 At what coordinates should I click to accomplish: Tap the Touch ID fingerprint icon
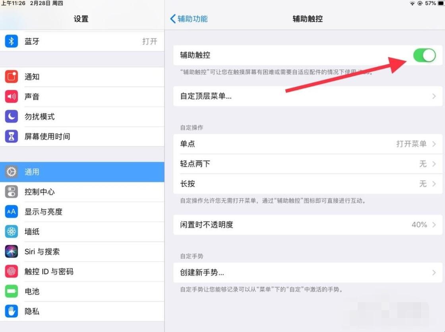point(12,272)
